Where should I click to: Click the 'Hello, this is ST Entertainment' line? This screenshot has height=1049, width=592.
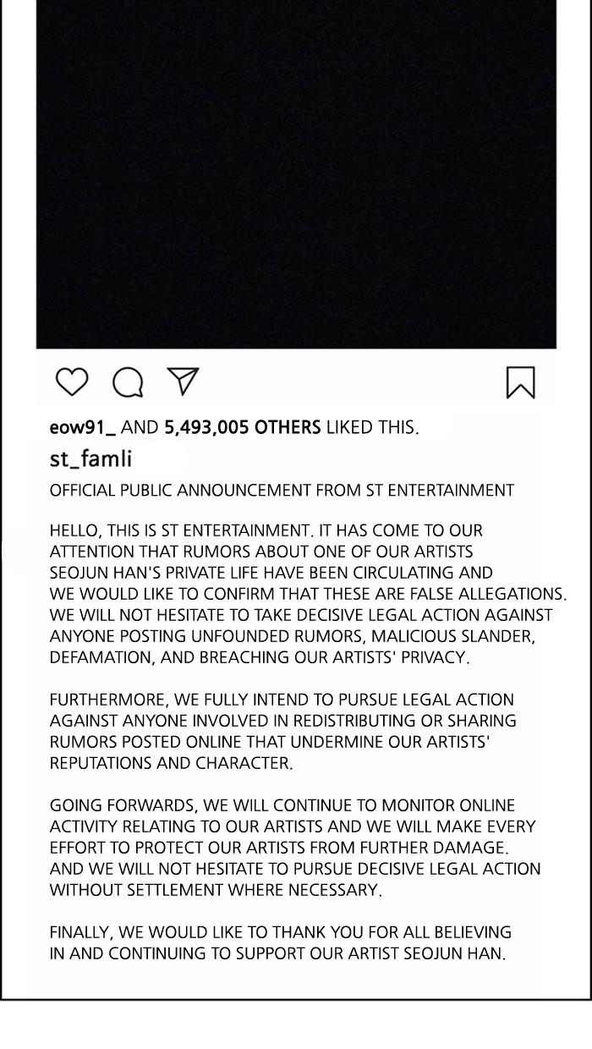266,531
